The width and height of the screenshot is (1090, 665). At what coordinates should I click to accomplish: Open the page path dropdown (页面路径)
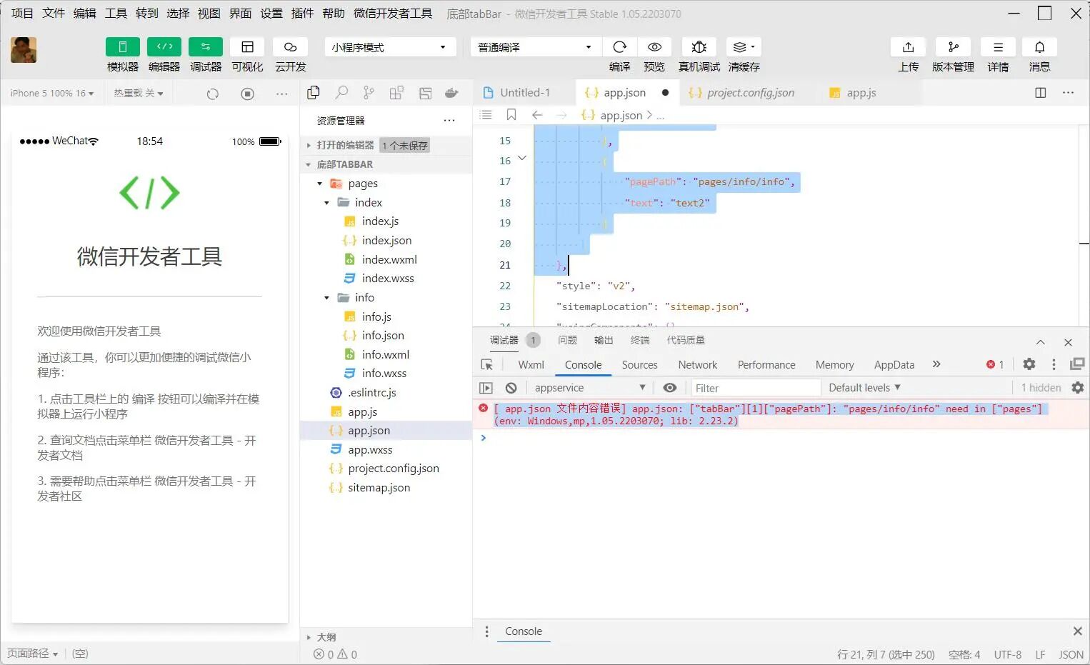pos(32,654)
